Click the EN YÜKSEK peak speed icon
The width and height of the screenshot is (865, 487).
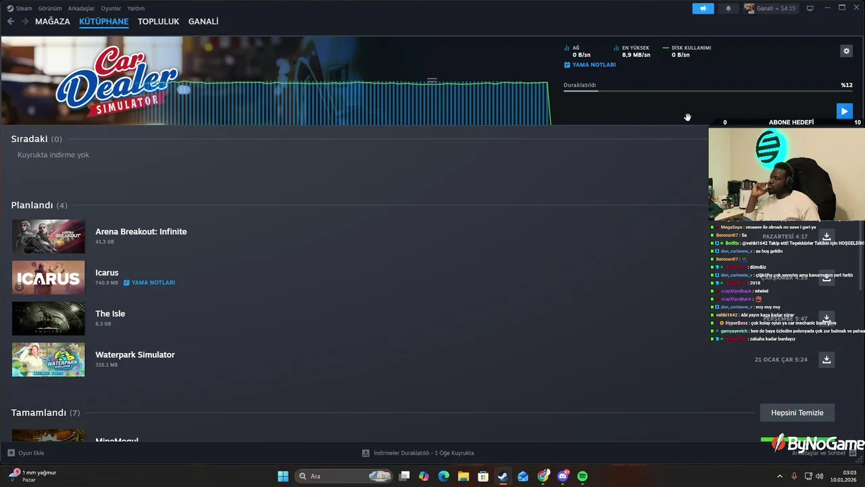coord(616,48)
